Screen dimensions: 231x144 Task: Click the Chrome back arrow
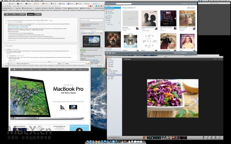(3, 6)
